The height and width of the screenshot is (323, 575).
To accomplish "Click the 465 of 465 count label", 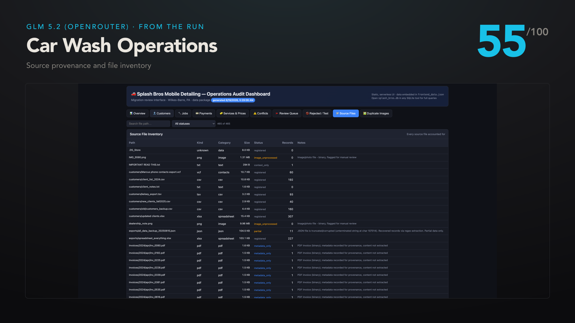I will tap(223, 124).
